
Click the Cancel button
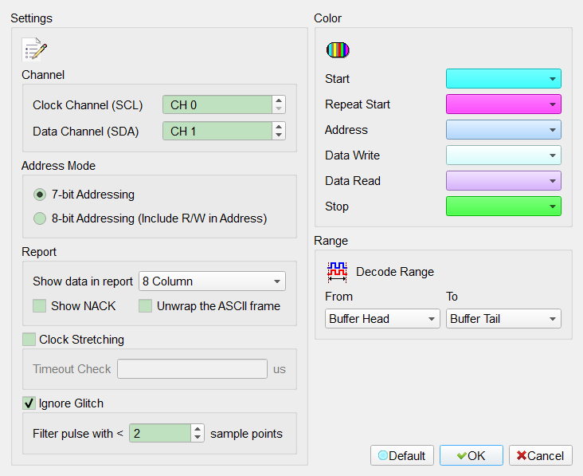540,455
